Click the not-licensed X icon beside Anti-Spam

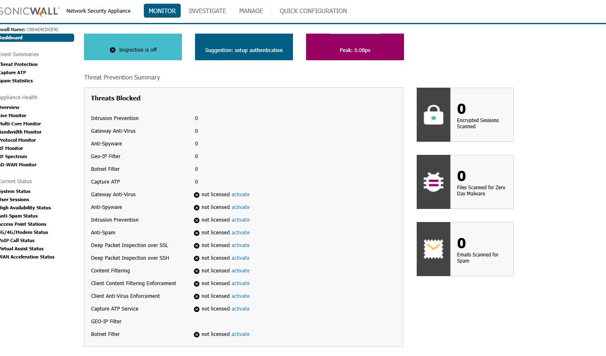coord(197,233)
